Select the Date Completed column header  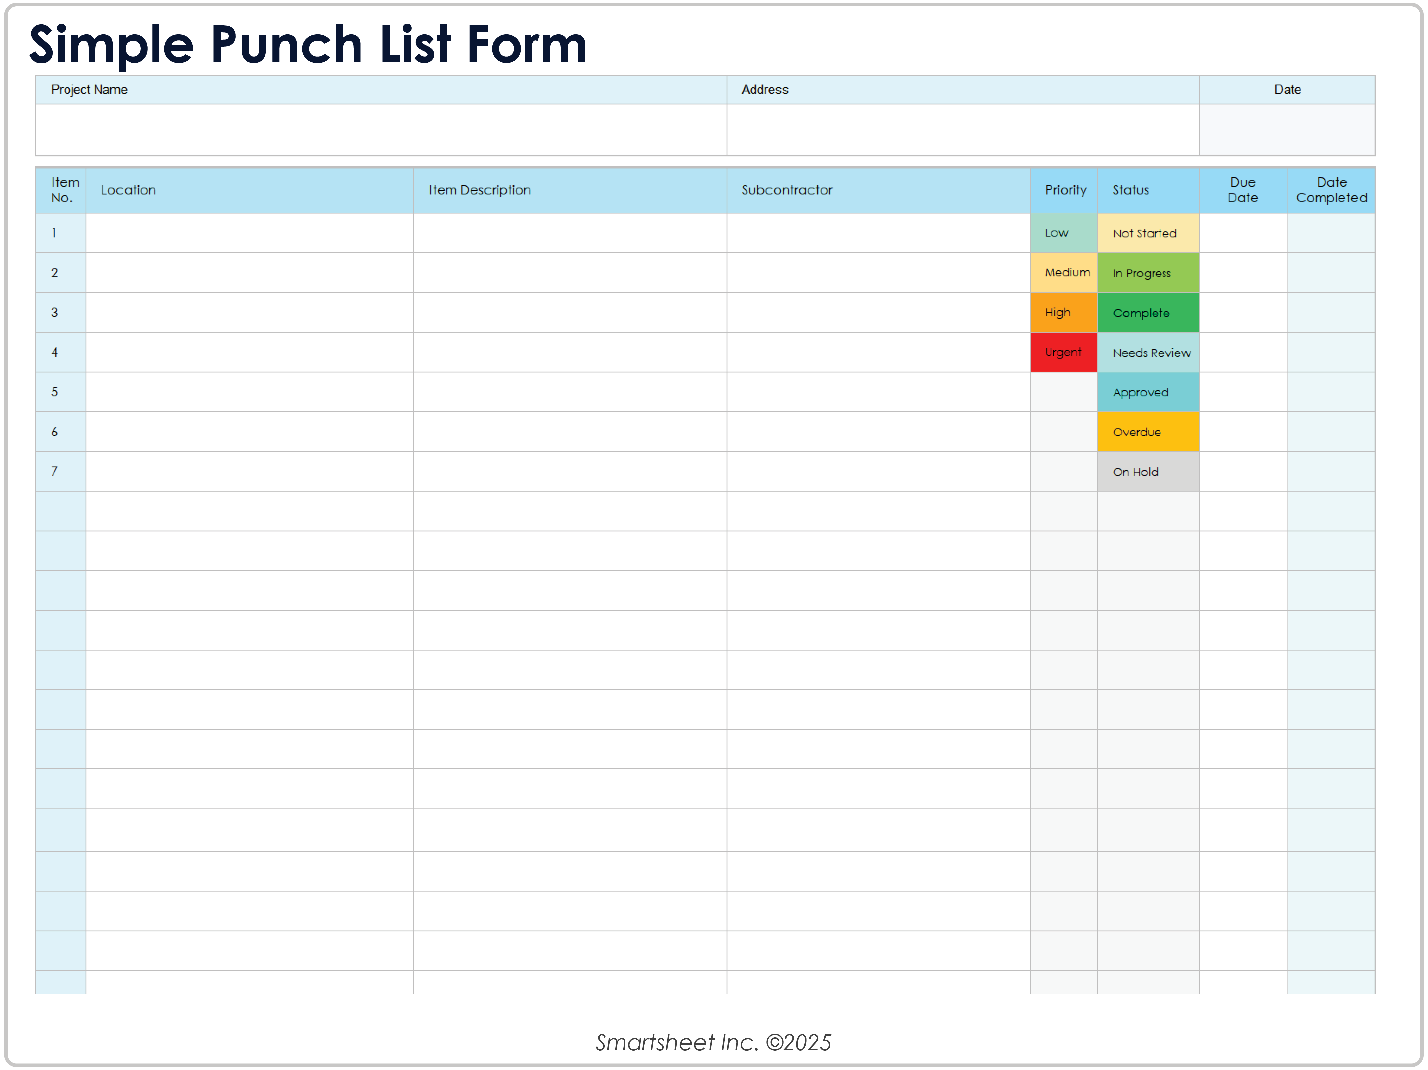1331,190
